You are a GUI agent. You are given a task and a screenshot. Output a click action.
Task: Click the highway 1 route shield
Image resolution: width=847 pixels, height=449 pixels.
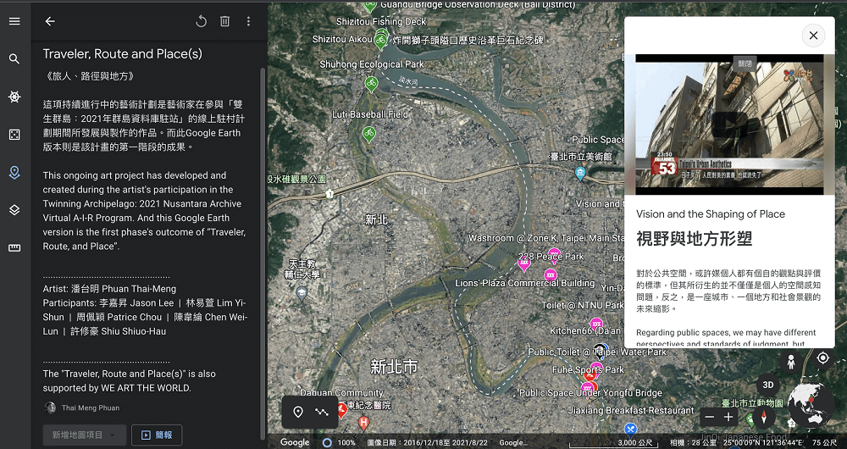pos(329,193)
